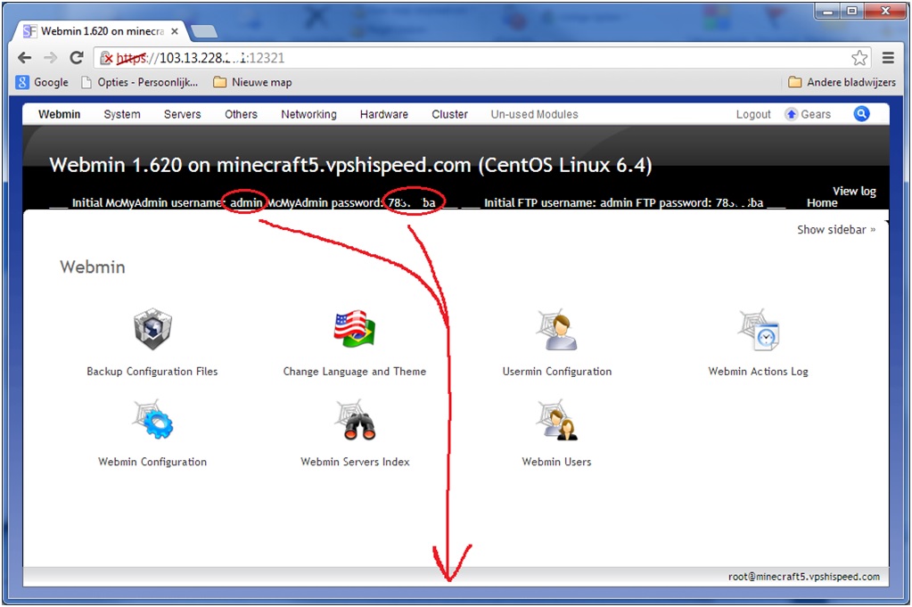Click the browser back arrow
Viewport: 912px width, 607px height.
point(24,58)
